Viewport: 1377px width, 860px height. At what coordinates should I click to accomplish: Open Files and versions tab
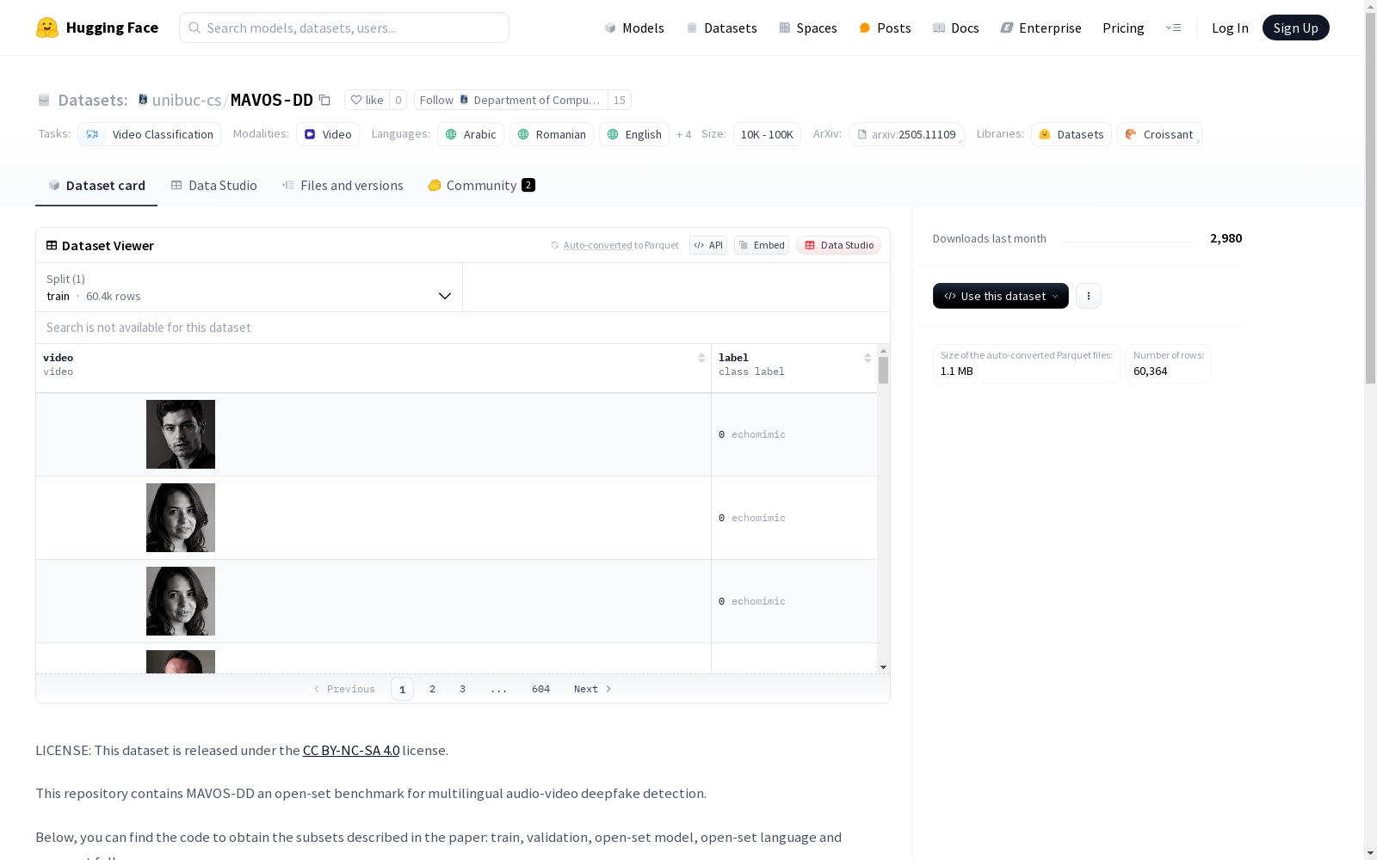343,185
